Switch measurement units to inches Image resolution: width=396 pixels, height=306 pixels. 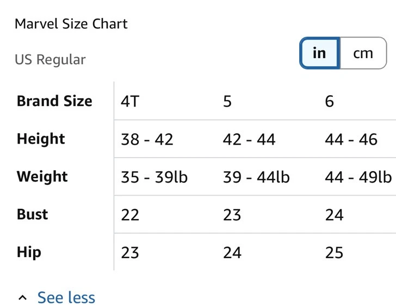319,53
